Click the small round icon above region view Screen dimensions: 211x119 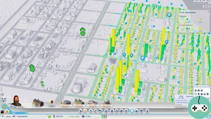[2, 94]
